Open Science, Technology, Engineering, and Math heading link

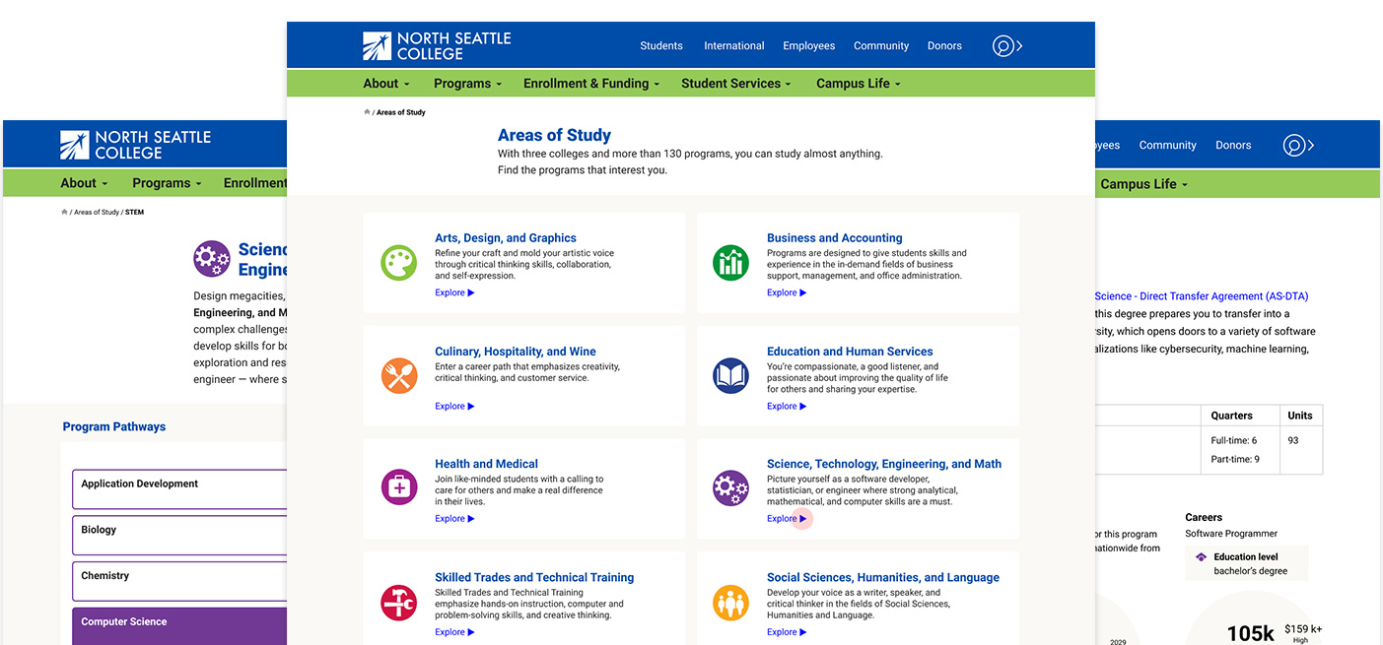(x=884, y=464)
